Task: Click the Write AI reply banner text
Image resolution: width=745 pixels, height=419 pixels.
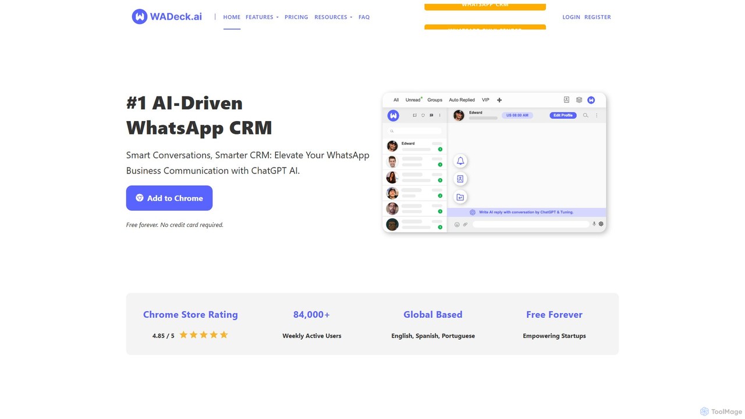Action: click(x=526, y=212)
